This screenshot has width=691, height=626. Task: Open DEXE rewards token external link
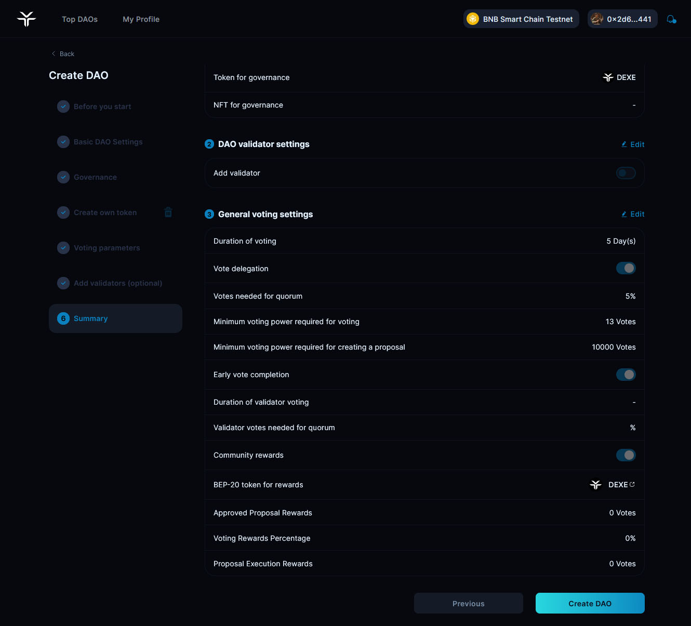point(632,485)
